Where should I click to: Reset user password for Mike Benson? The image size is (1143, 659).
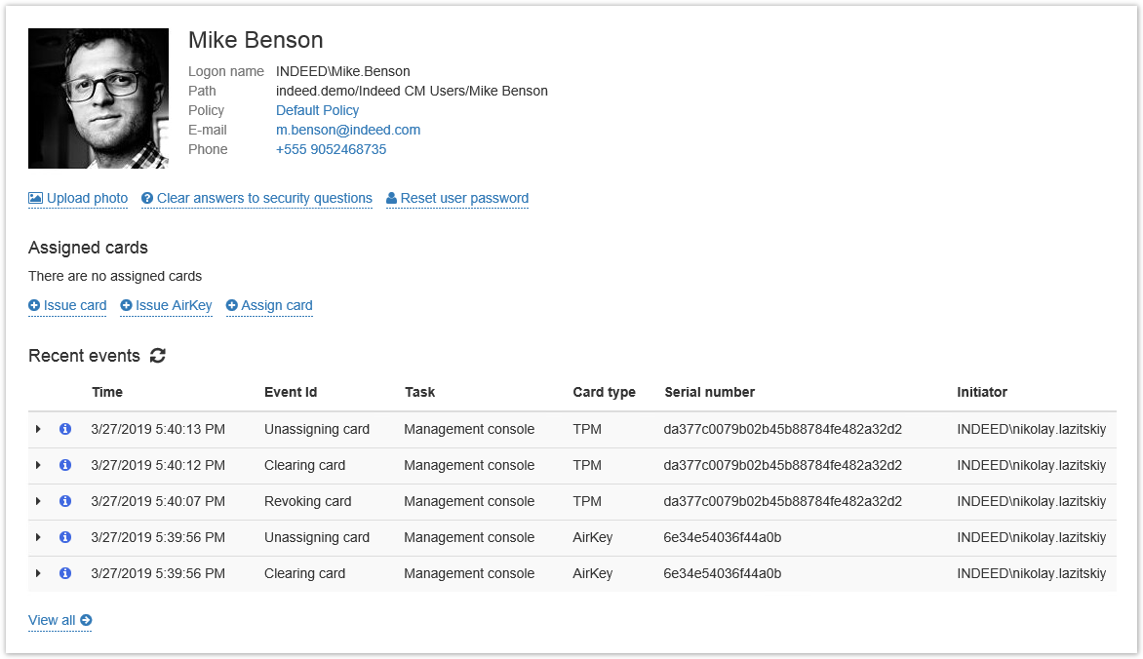point(457,198)
